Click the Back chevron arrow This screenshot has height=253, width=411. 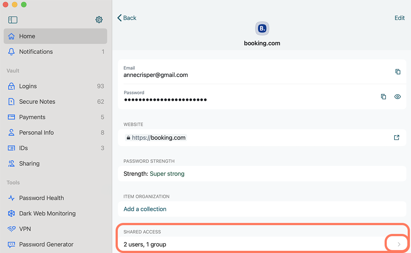click(120, 18)
